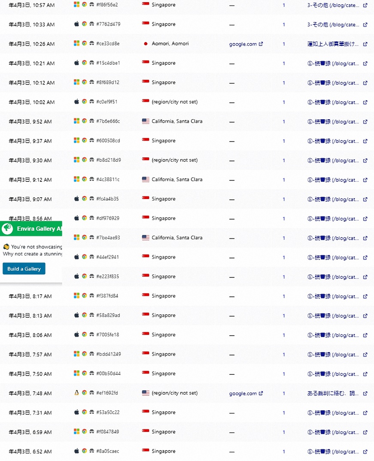Image resolution: width=374 pixels, height=461 pixels.
Task: Click the Singapore flag in the 6:59 AM row
Action: 146,432
